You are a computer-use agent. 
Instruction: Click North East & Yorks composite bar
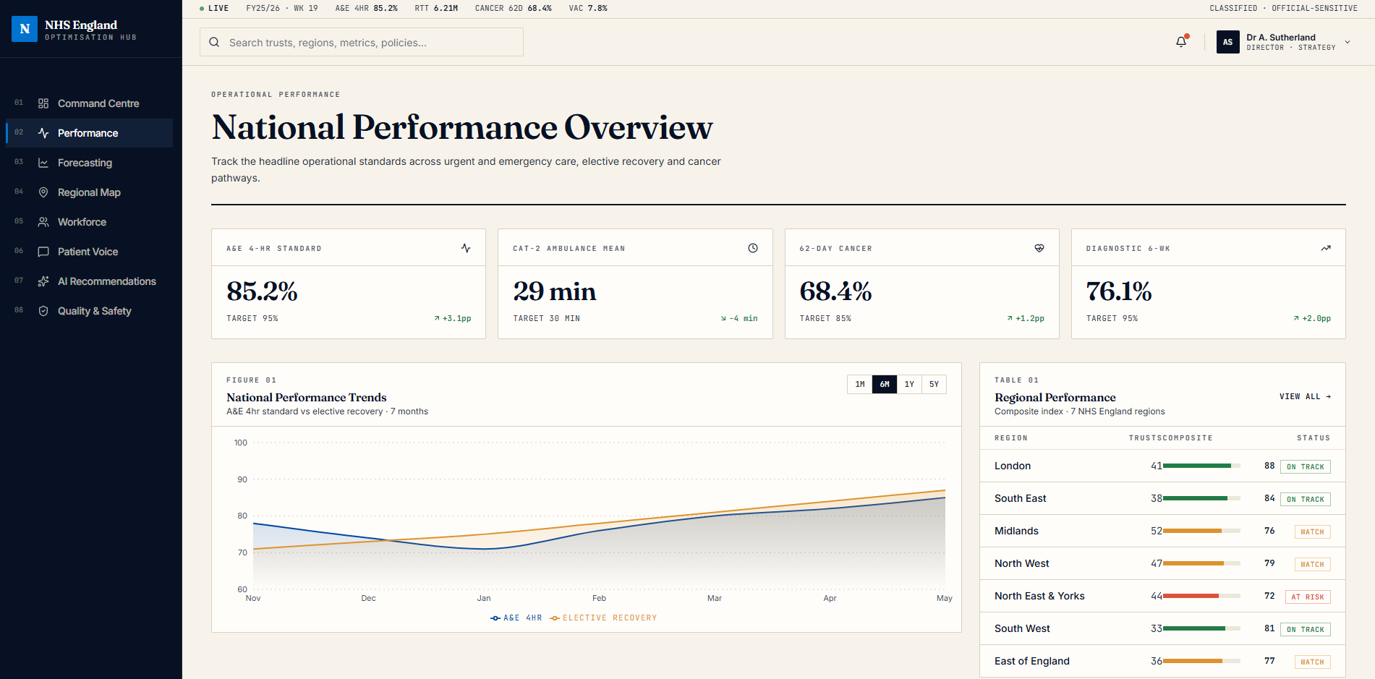[1201, 596]
